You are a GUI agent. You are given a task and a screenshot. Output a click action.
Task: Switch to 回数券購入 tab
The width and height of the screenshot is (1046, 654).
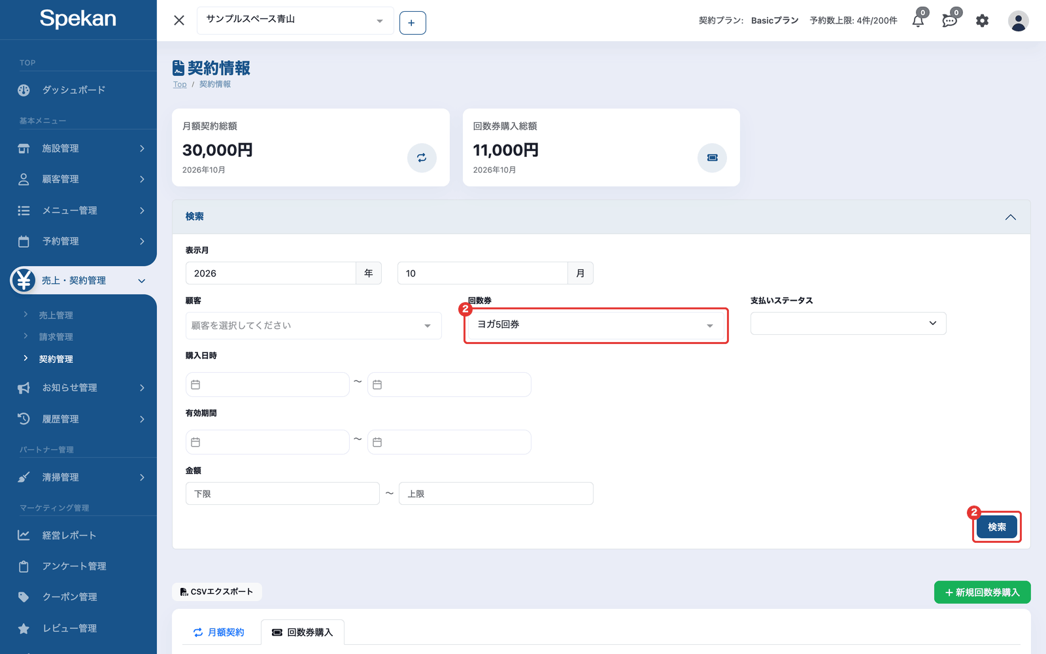[302, 632]
